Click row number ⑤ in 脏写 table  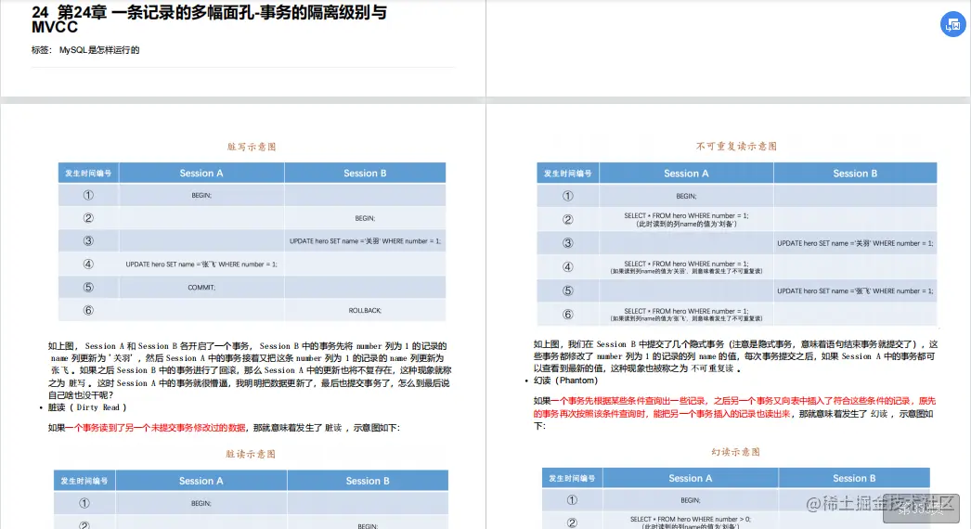88,288
